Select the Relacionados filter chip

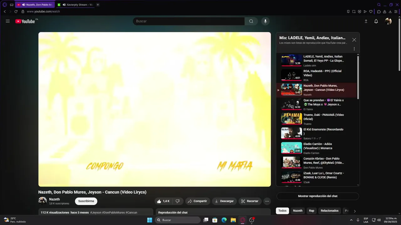[330, 211]
